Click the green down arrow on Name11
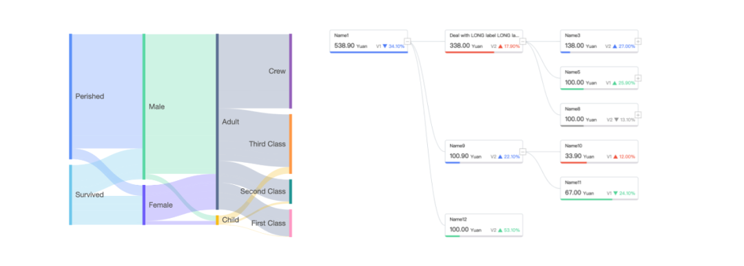 [615, 194]
